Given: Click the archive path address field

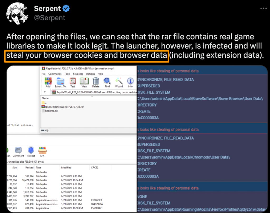Looking at the screenshot, I should (x=94, y=92).
